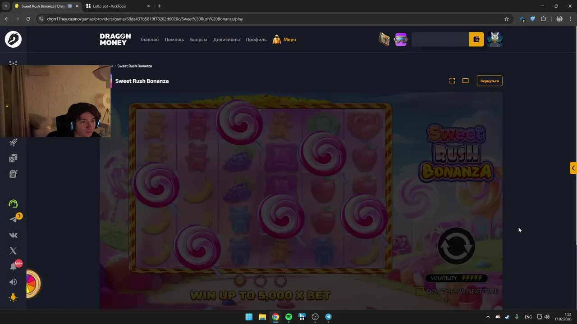
Task: Open Chrome three-dot menu
Action: pos(570,19)
